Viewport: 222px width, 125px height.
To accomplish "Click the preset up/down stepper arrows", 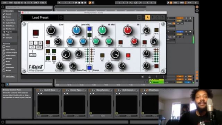I will (61, 18).
